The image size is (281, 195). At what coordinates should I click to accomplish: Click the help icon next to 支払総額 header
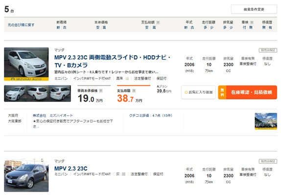(158, 22)
